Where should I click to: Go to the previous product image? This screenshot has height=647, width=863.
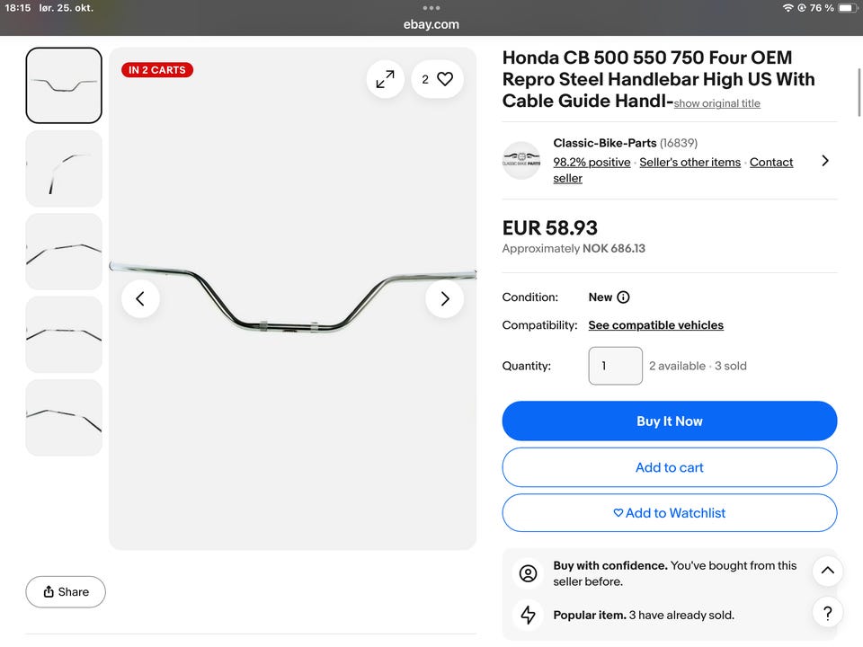[x=140, y=299]
